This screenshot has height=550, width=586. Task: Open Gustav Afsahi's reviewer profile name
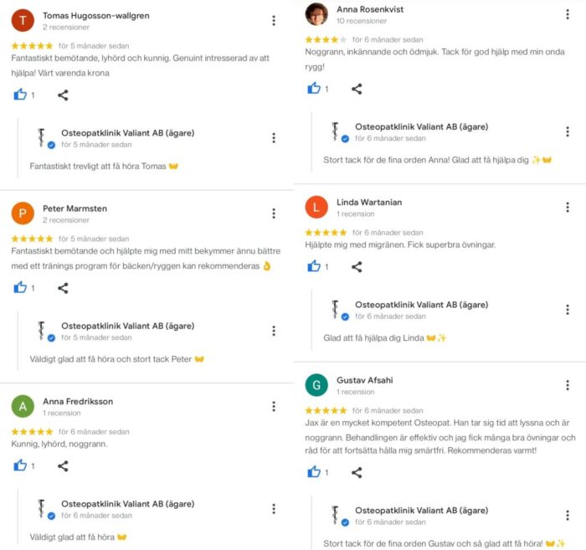coord(365,380)
